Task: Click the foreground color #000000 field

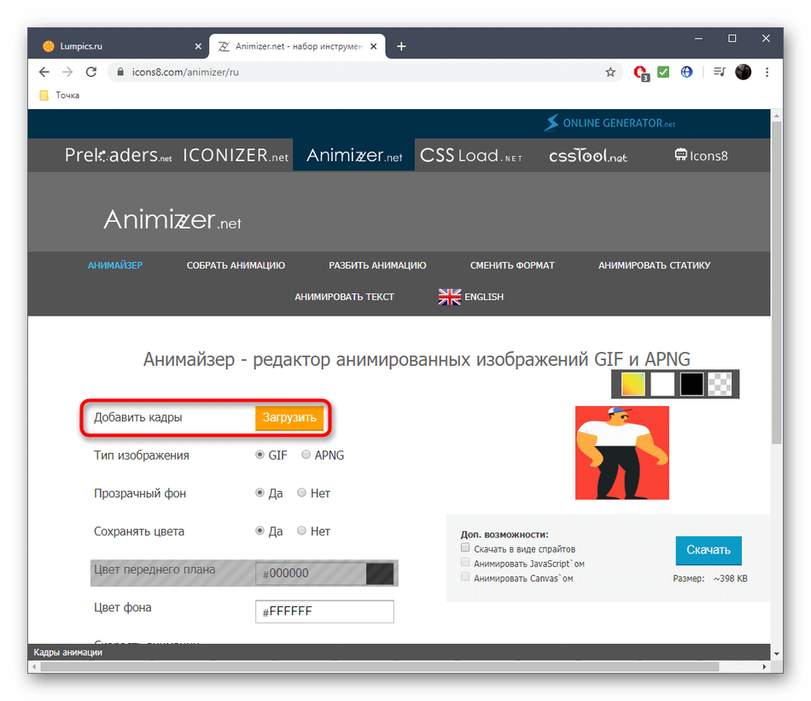Action: pyautogui.click(x=311, y=574)
